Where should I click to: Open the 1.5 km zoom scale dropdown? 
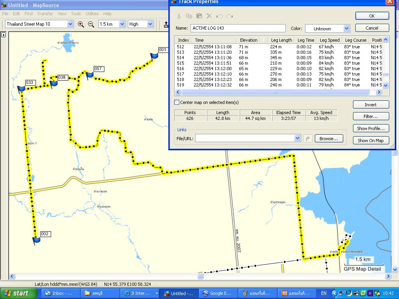pos(122,24)
